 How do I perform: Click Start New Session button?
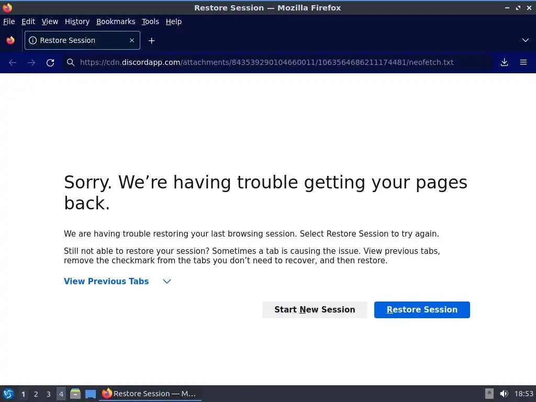pyautogui.click(x=315, y=310)
